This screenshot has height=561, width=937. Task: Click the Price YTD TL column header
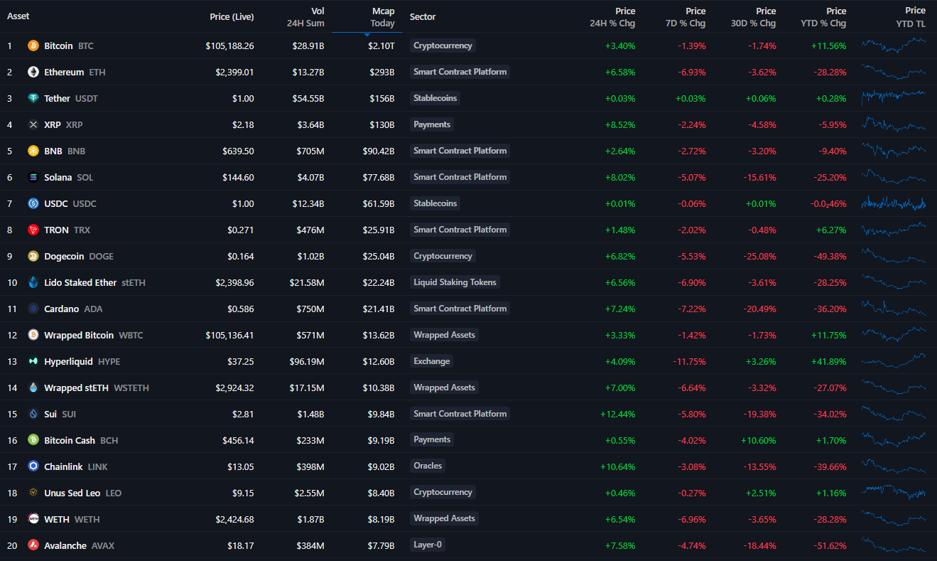click(x=911, y=16)
